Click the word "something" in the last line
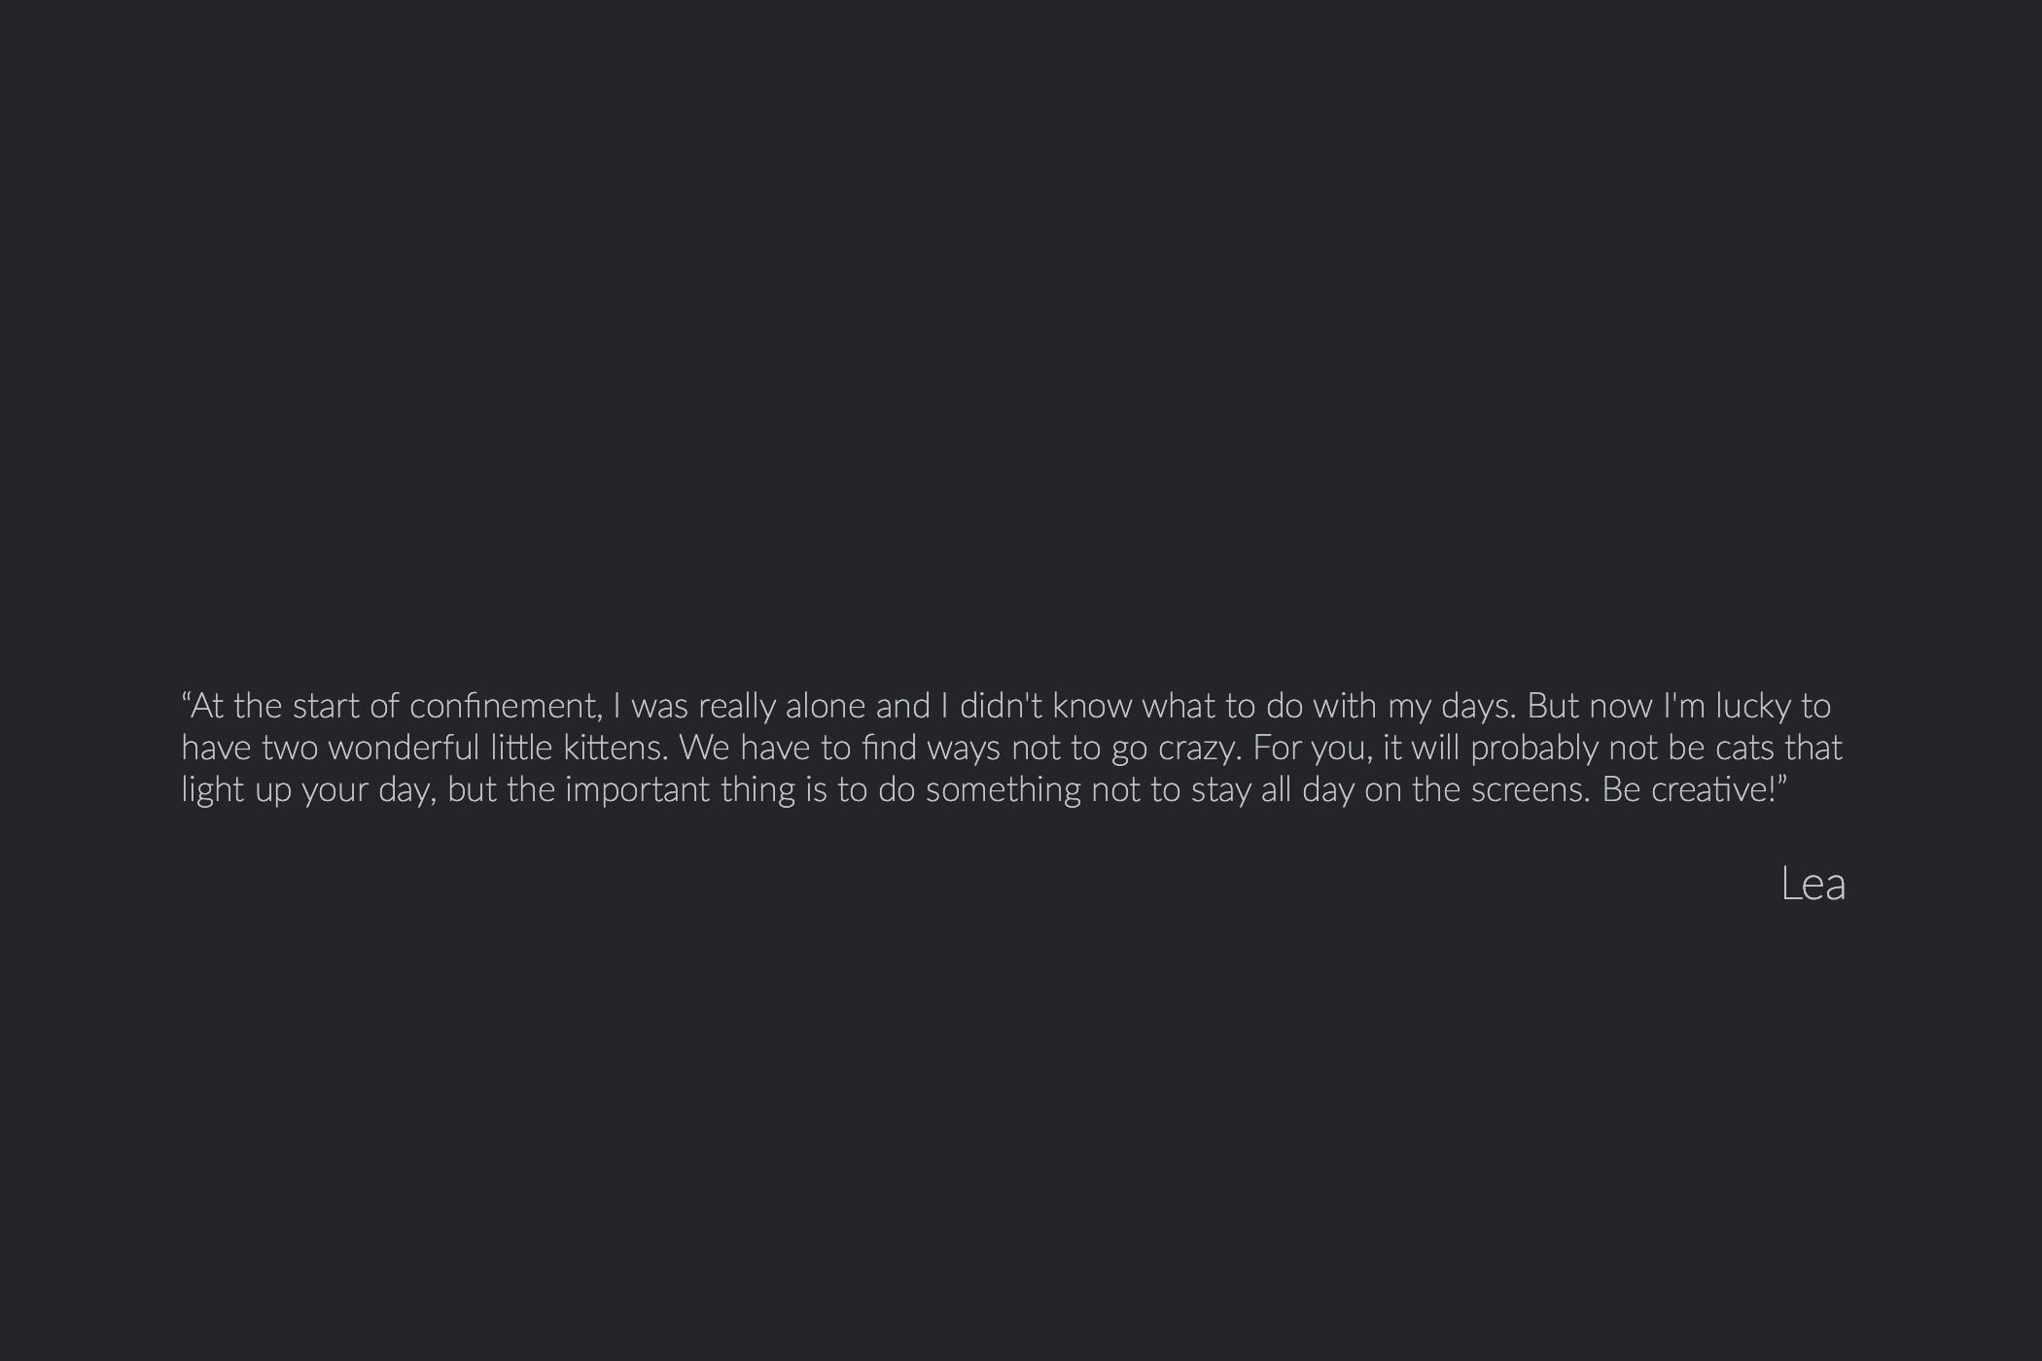 coord(1003,789)
